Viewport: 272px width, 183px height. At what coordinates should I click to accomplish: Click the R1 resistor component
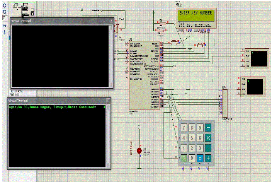(x=163, y=23)
